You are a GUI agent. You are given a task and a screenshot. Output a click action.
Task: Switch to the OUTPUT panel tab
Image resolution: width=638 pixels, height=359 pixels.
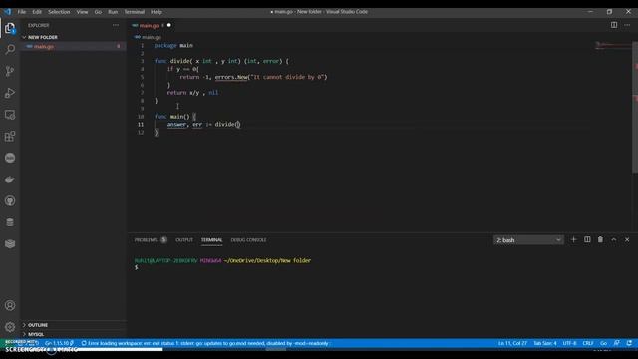[x=184, y=240]
